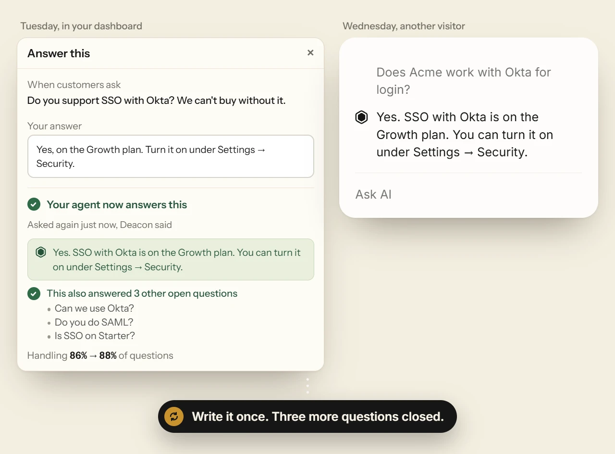Close the Answer this dialog
This screenshot has height=454, width=615.
[310, 53]
